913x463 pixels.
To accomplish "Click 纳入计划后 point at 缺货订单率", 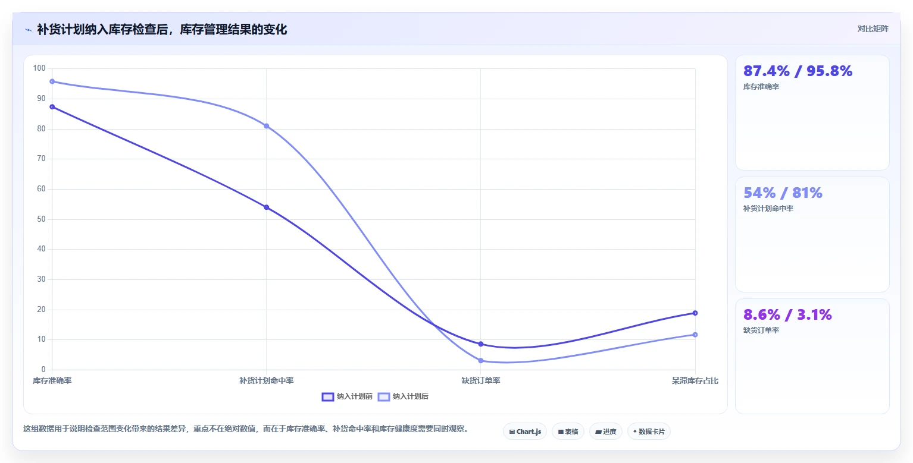I will pyautogui.click(x=481, y=361).
